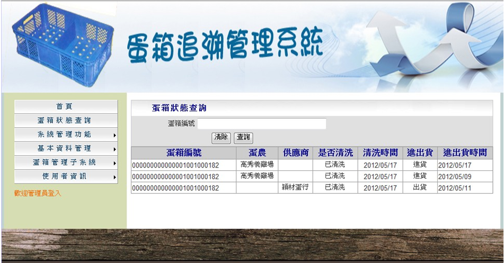Screen dimensions: 504x263
Task: Go to 首頁 in the sidebar
Action: (x=65, y=107)
